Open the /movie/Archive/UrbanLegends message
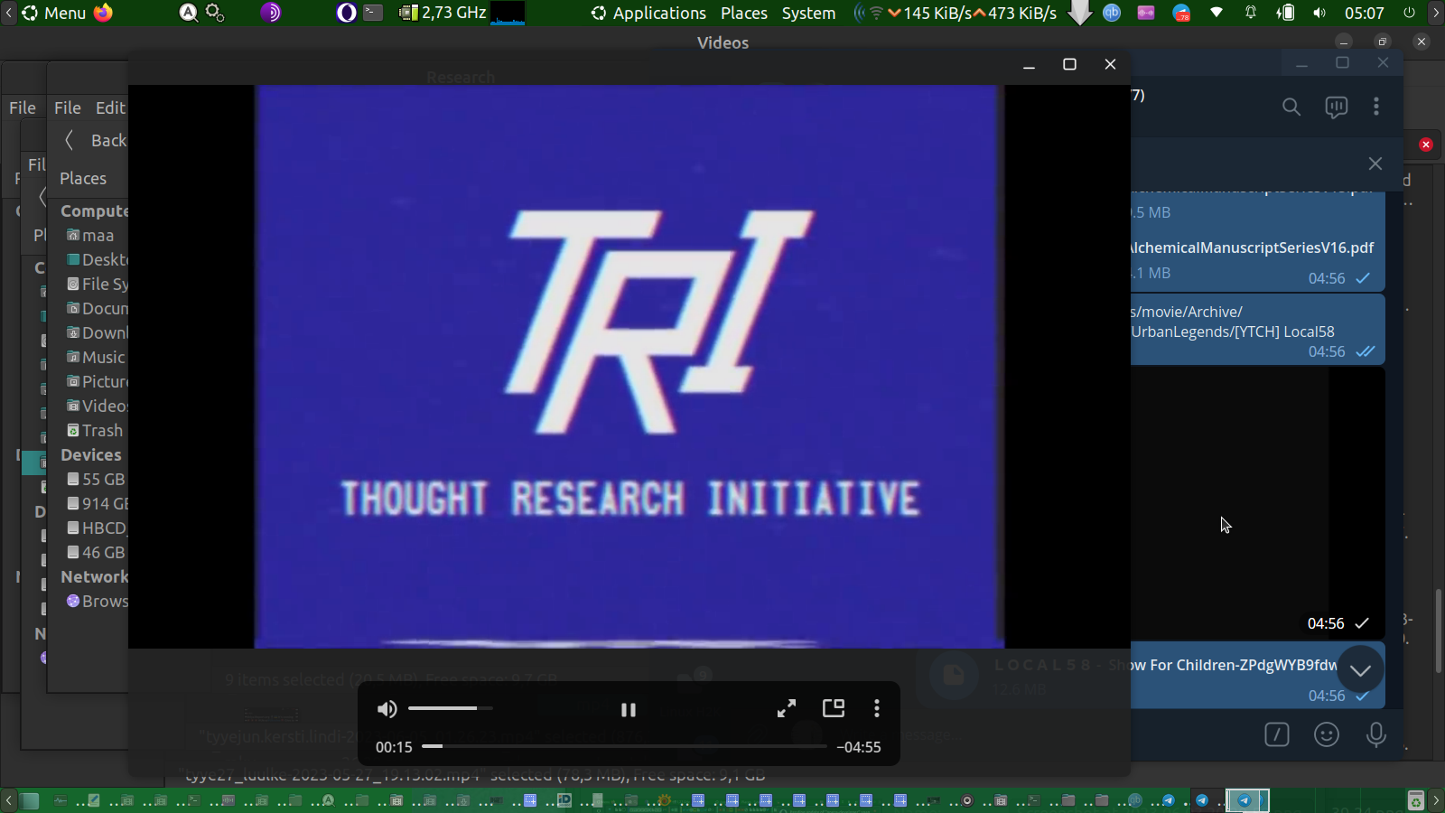Screen dimensions: 1445x813 [x=1257, y=331]
